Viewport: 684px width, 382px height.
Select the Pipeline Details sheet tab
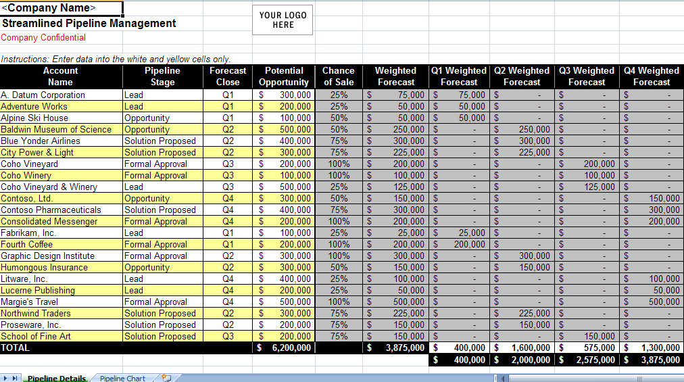pos(57,378)
